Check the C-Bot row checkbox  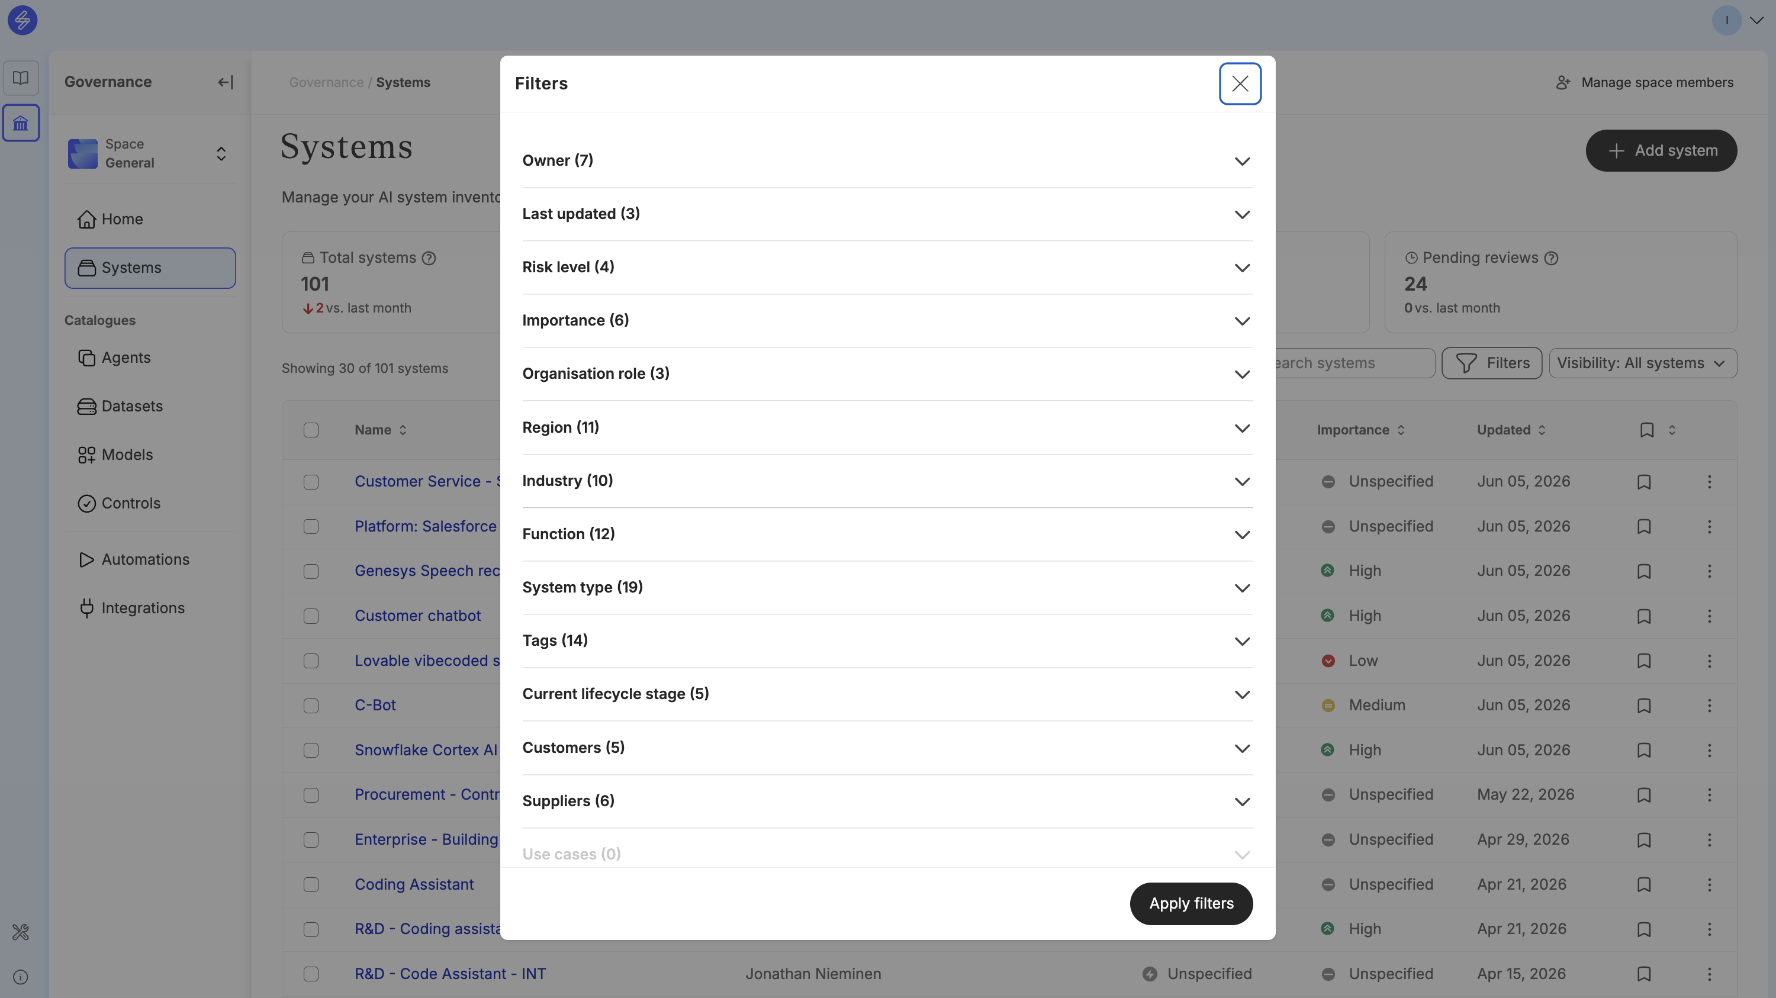(x=311, y=706)
